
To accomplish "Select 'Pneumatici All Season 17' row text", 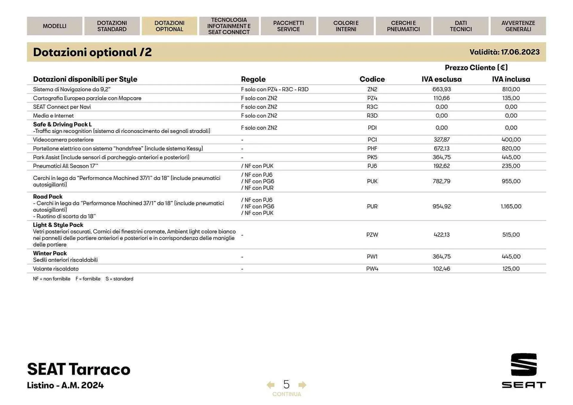I will click(65, 166).
